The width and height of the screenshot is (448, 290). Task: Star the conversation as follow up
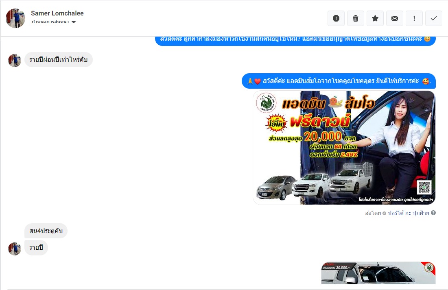375,18
